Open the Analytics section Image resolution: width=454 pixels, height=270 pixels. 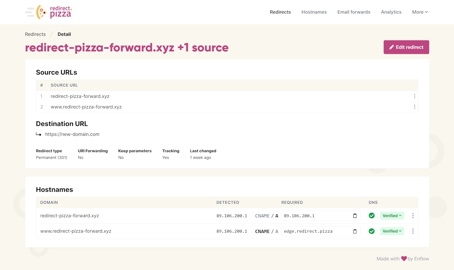pos(391,12)
